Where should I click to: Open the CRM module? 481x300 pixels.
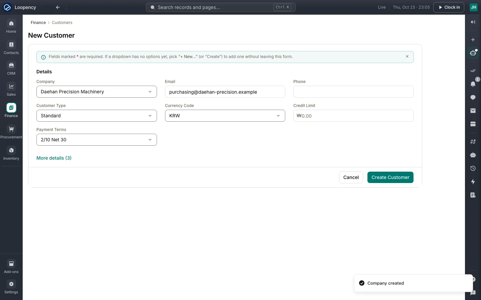click(x=11, y=69)
